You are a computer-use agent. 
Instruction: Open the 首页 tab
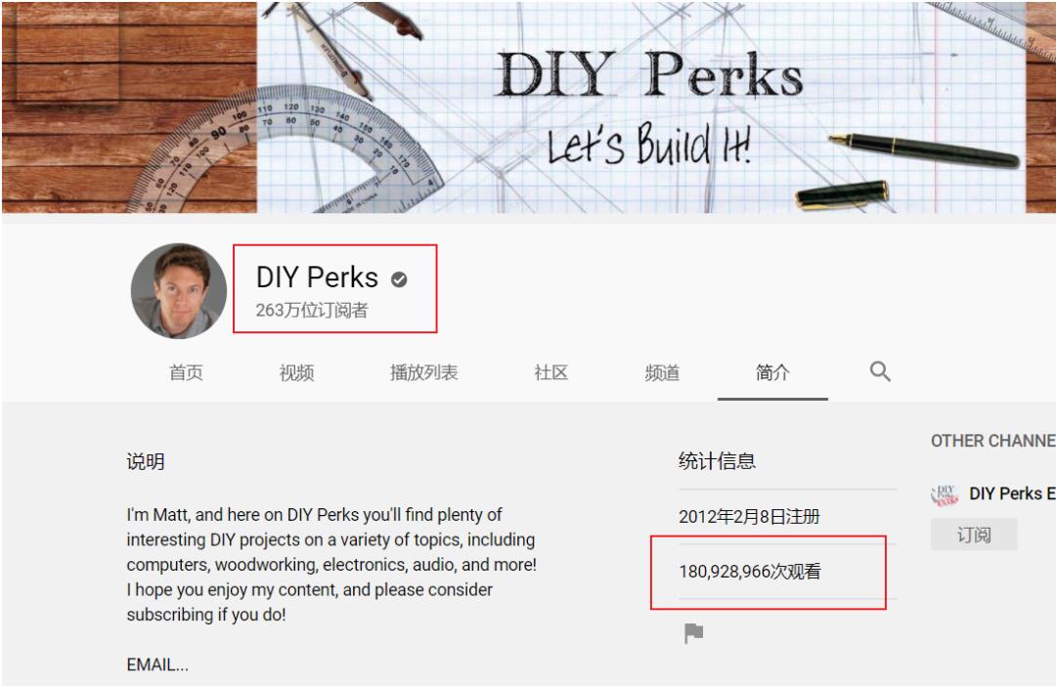coord(186,372)
